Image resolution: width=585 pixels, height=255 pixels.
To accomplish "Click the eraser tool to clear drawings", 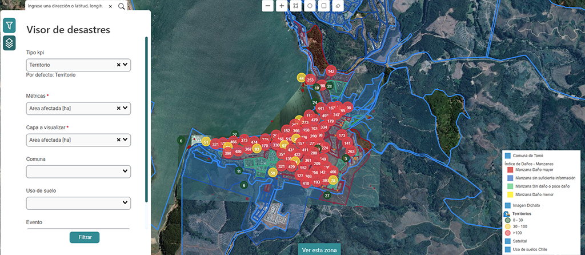I will click(x=338, y=6).
